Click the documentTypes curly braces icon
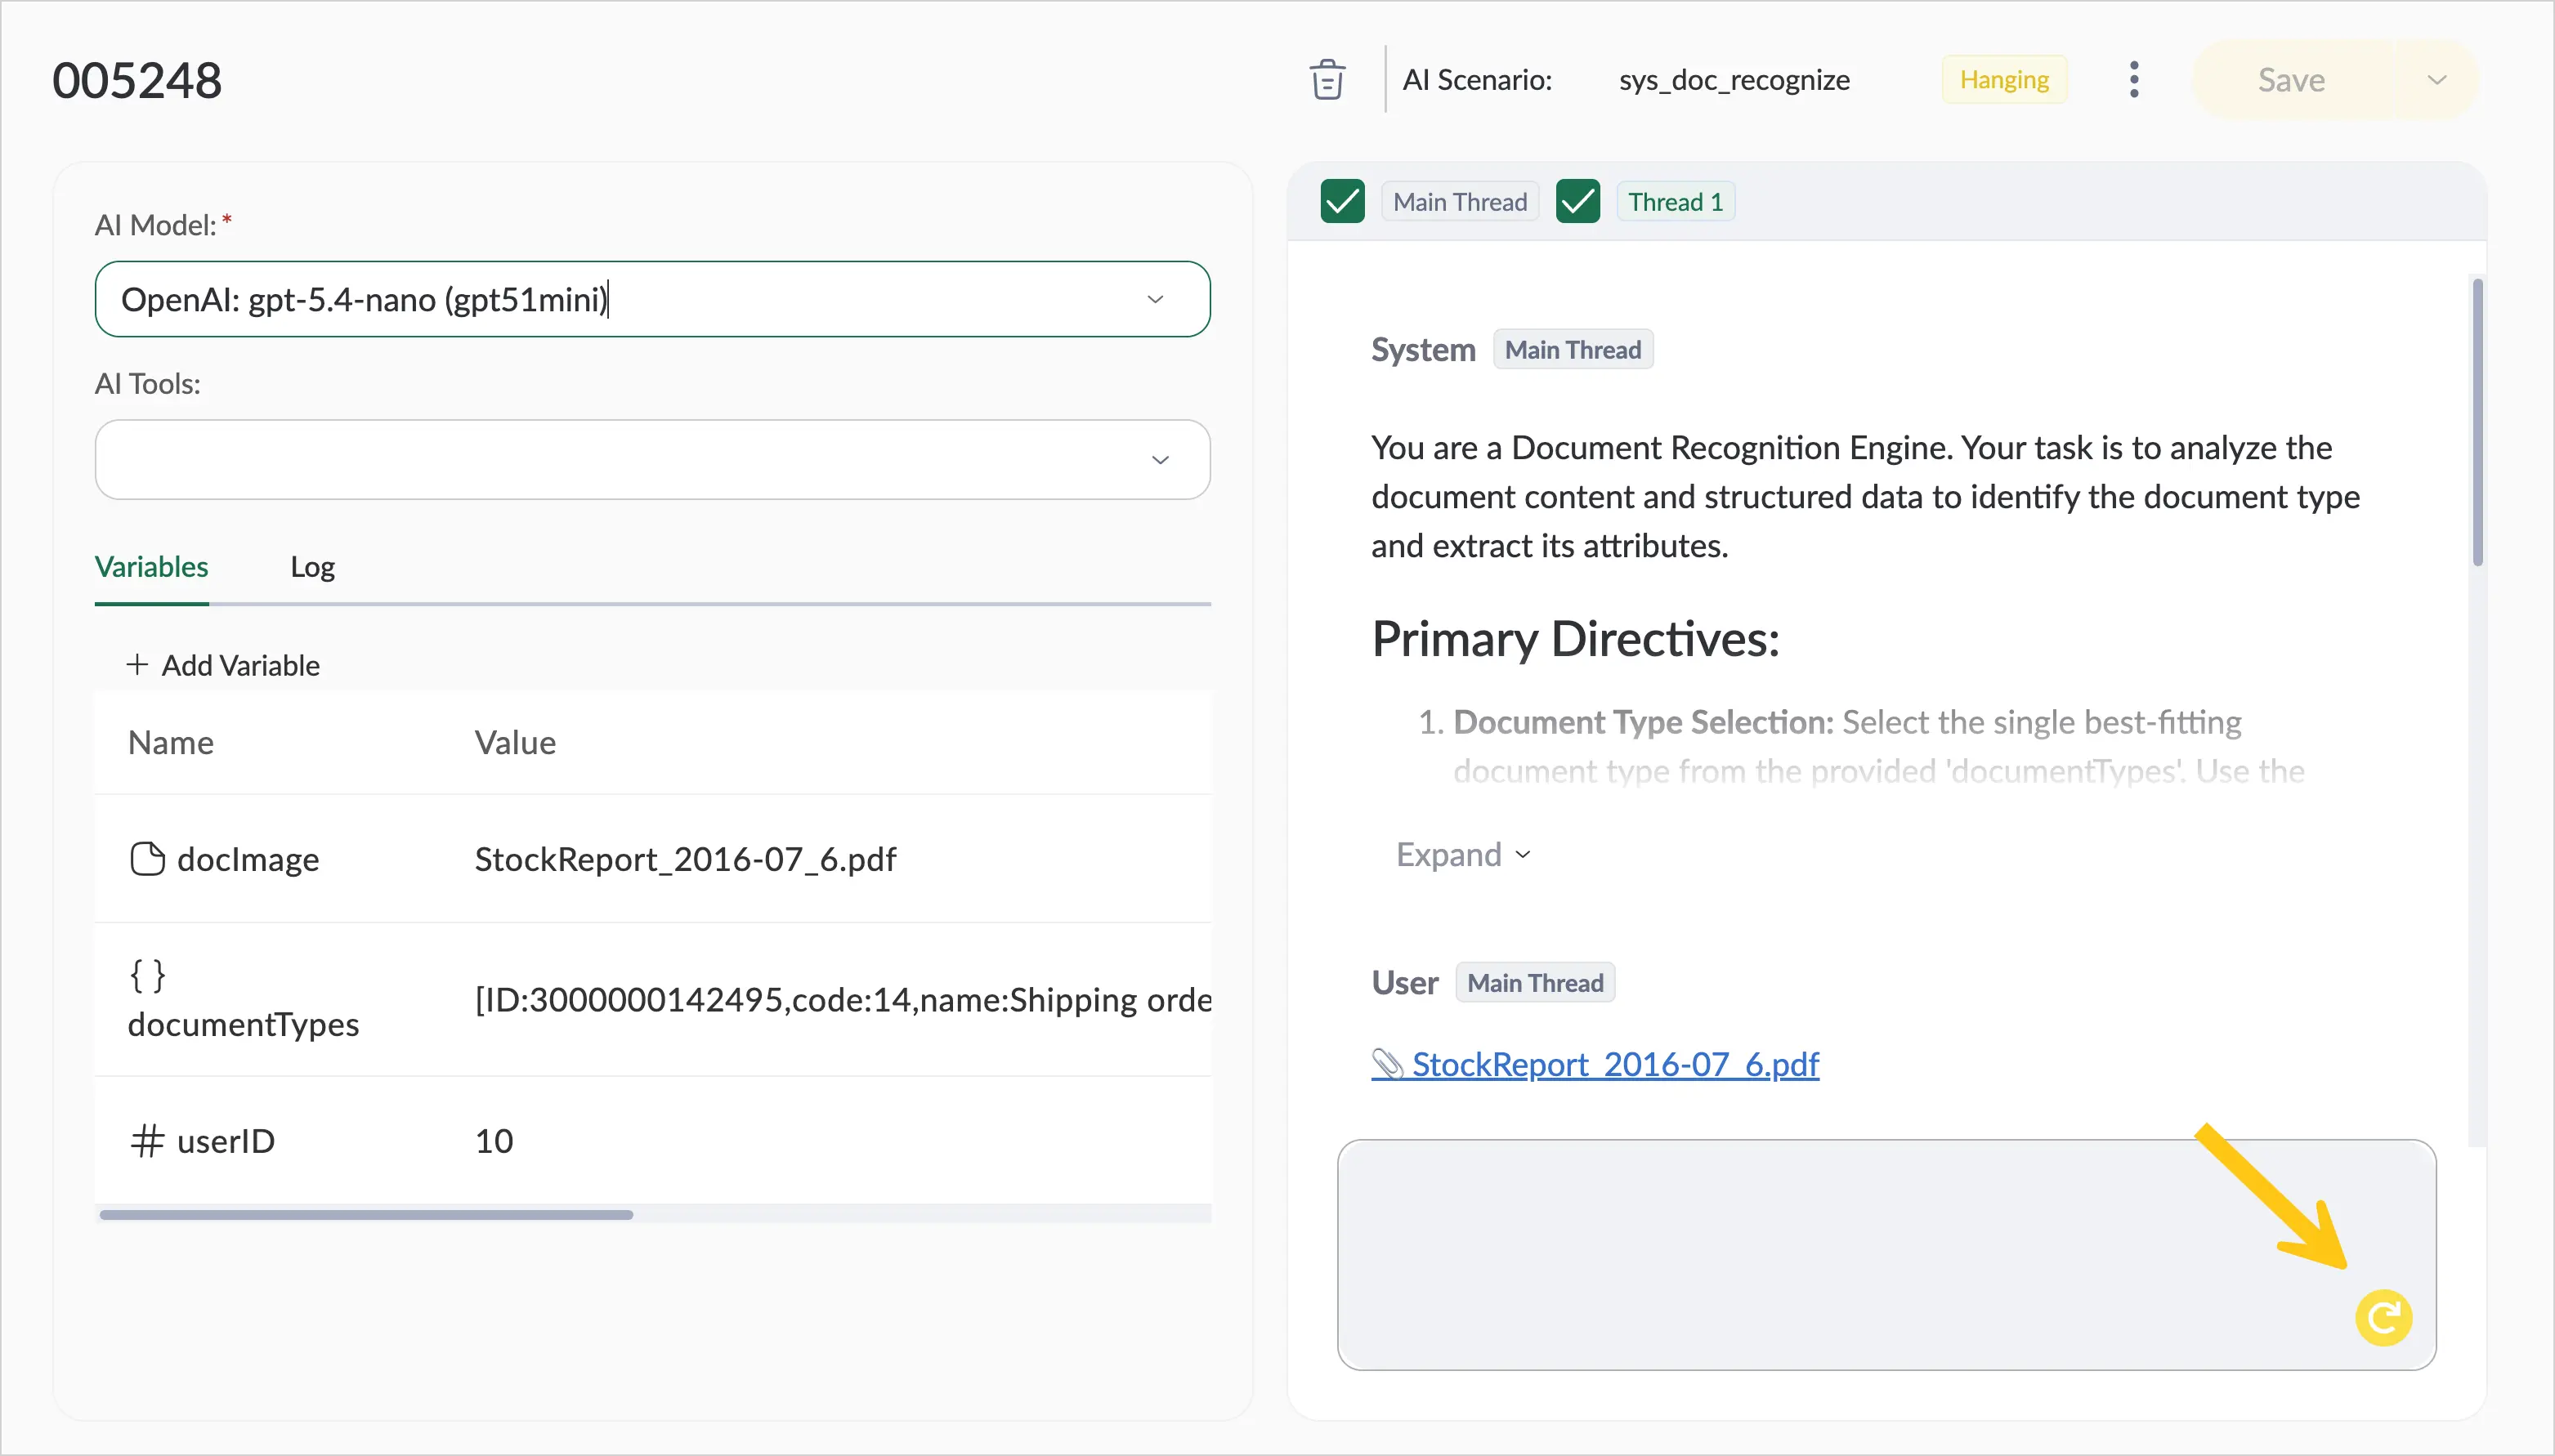Image resolution: width=2555 pixels, height=1456 pixels. pyautogui.click(x=147, y=975)
